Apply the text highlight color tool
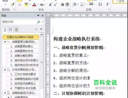This screenshot has width=128, height=98. point(26,4)
